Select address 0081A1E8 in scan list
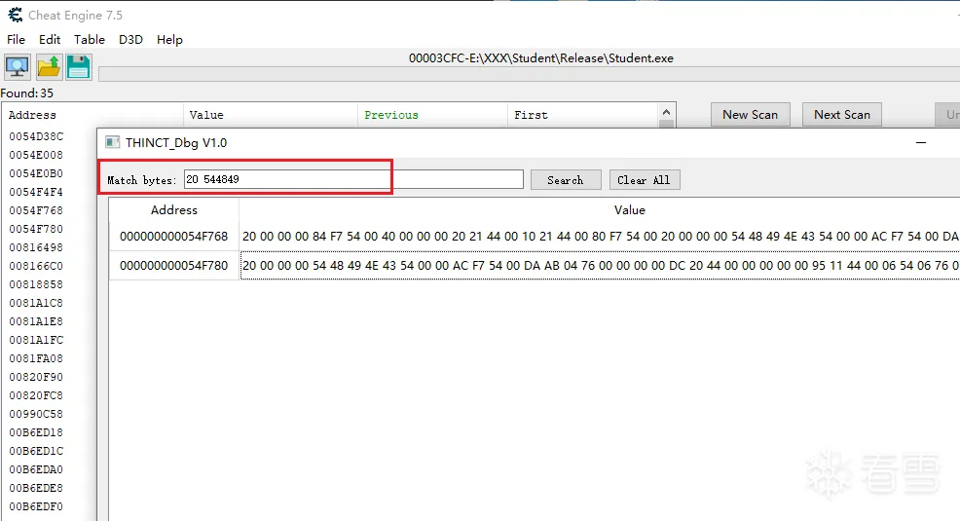 [x=36, y=321]
